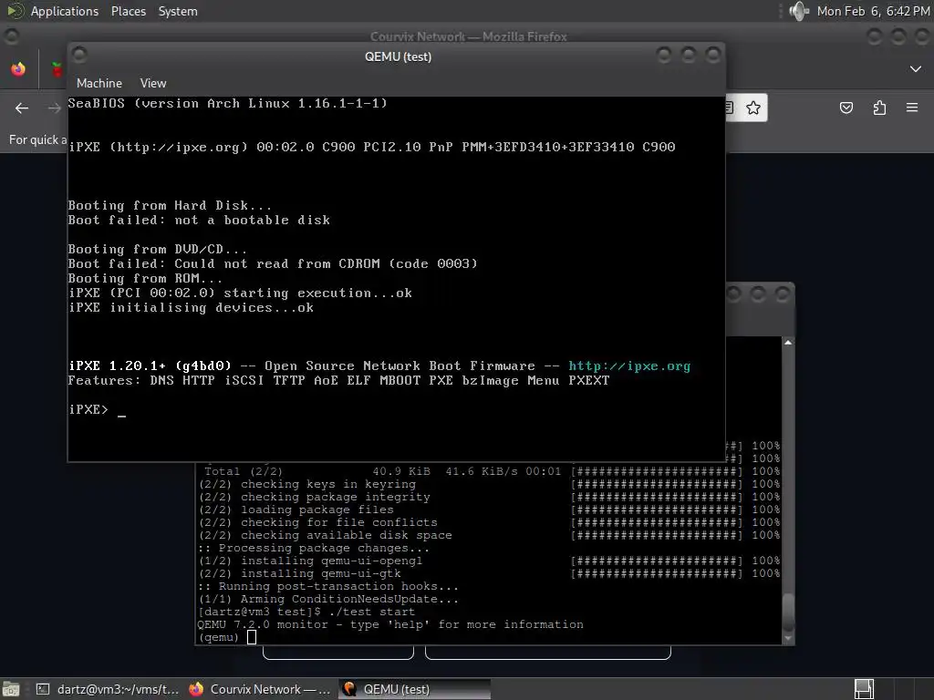This screenshot has width=934, height=700.
Task: Select the raspberry icon tab in Firefox
Action: pos(57,69)
